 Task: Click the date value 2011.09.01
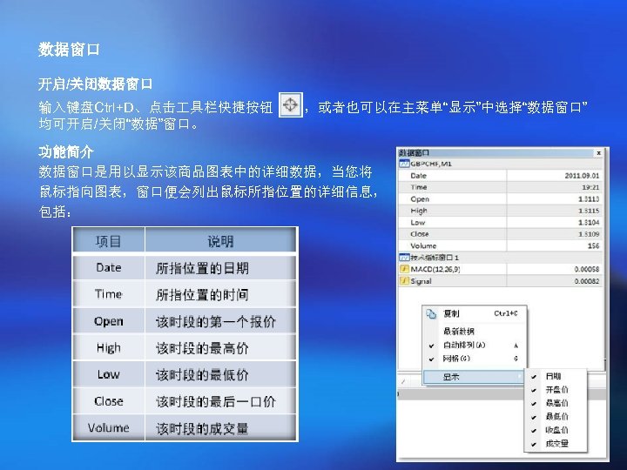pos(582,176)
